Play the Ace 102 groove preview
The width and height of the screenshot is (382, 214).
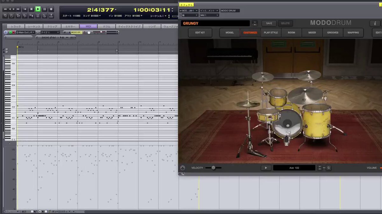pos(266,168)
